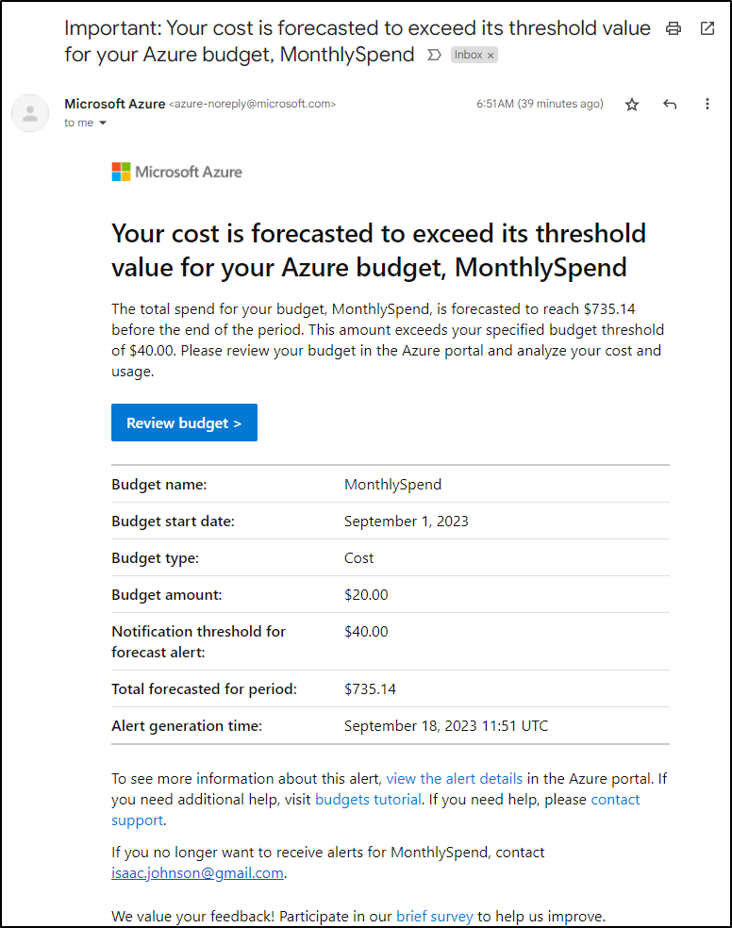Click the 'Budget type:' label
732x928 pixels.
click(x=155, y=557)
